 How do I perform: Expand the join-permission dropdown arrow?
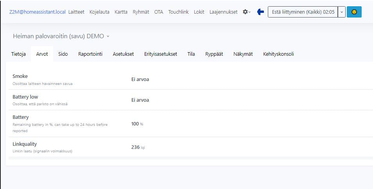(x=342, y=12)
